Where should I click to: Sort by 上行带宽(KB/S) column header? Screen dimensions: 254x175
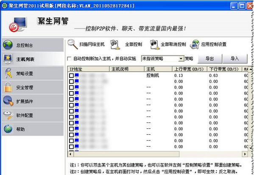(x=190, y=69)
